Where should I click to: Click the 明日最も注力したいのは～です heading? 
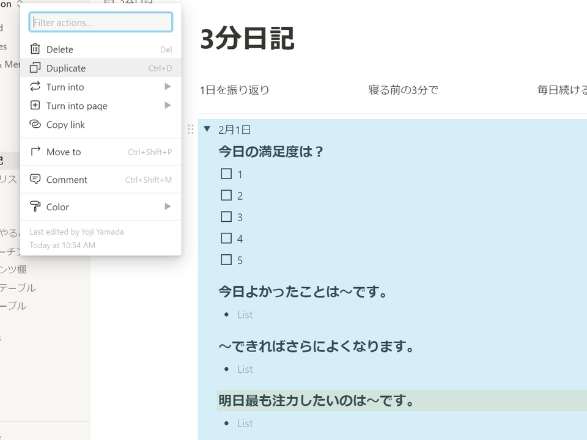[316, 400]
